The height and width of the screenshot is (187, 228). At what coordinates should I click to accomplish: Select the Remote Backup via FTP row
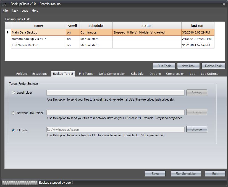(x=38, y=39)
